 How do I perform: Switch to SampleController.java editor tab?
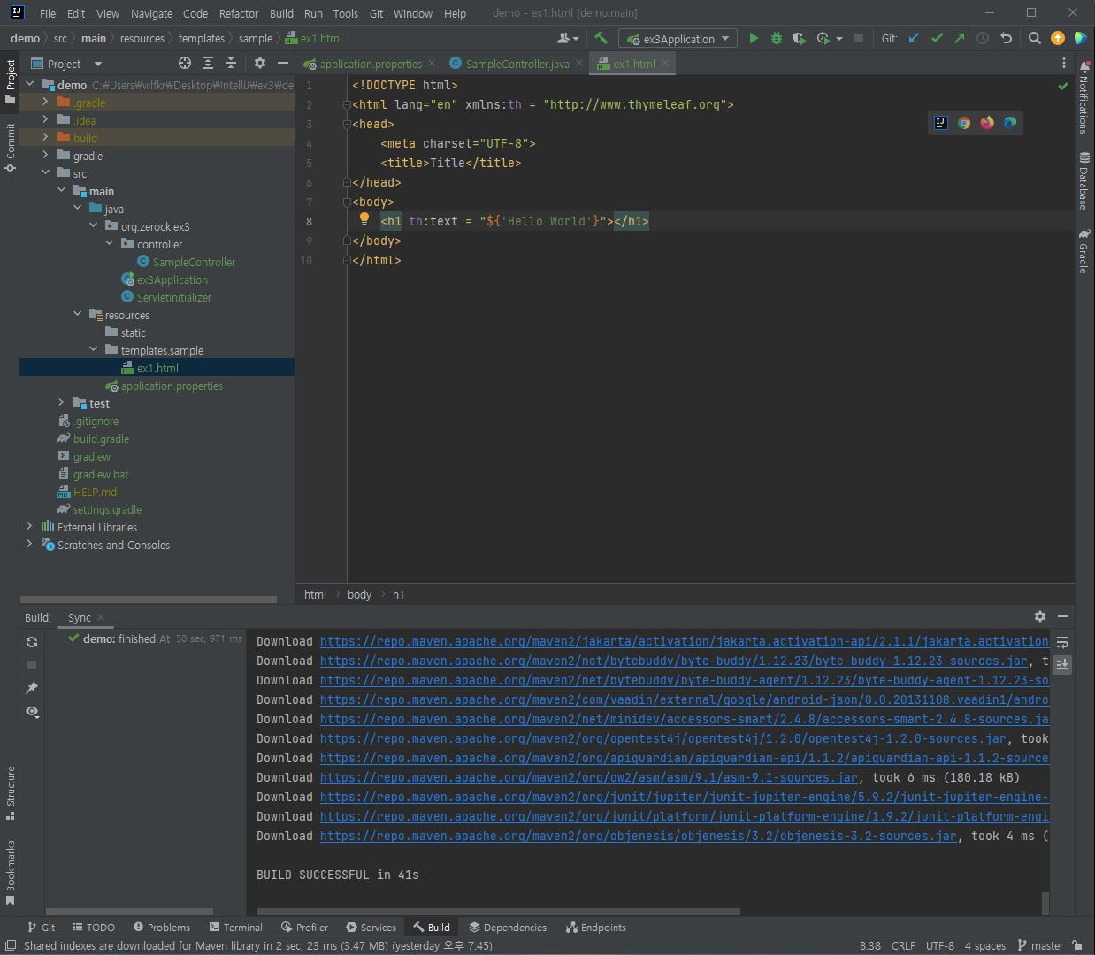[x=517, y=64]
